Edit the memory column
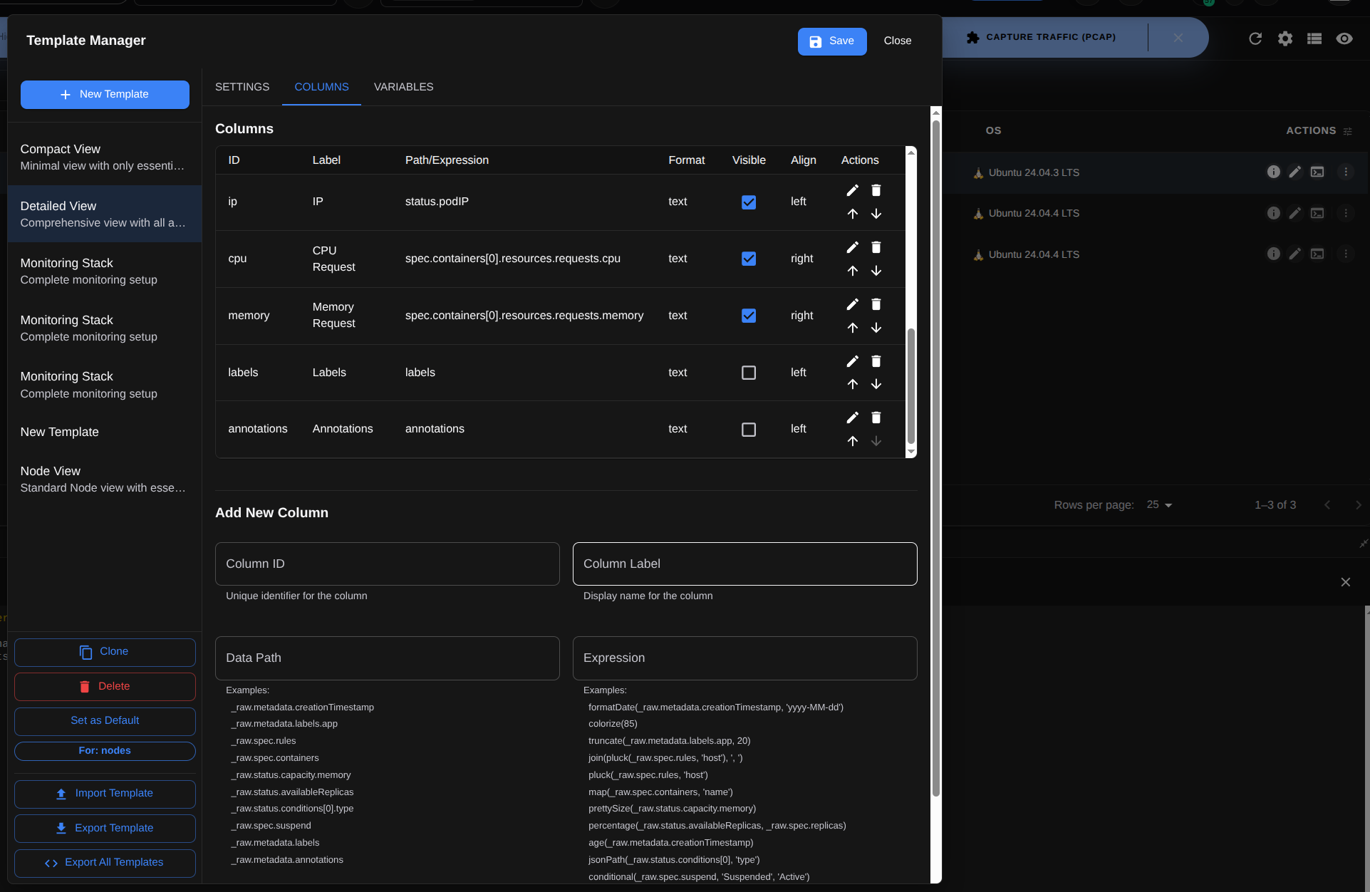The width and height of the screenshot is (1370, 892). pos(852,304)
